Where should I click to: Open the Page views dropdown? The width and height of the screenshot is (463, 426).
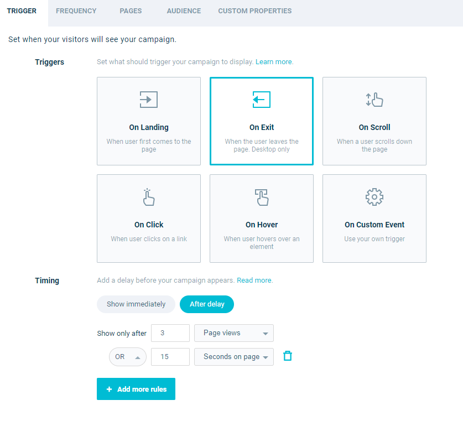234,333
